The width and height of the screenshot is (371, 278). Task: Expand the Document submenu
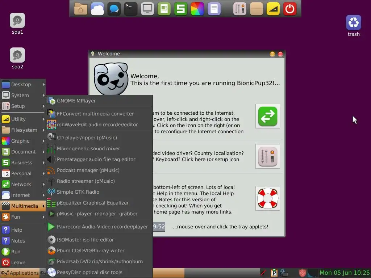pyautogui.click(x=23, y=152)
